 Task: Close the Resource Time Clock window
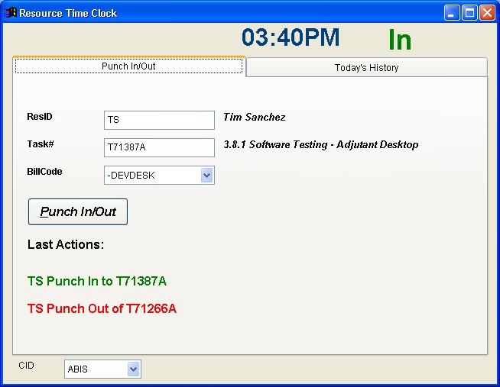pyautogui.click(x=486, y=13)
